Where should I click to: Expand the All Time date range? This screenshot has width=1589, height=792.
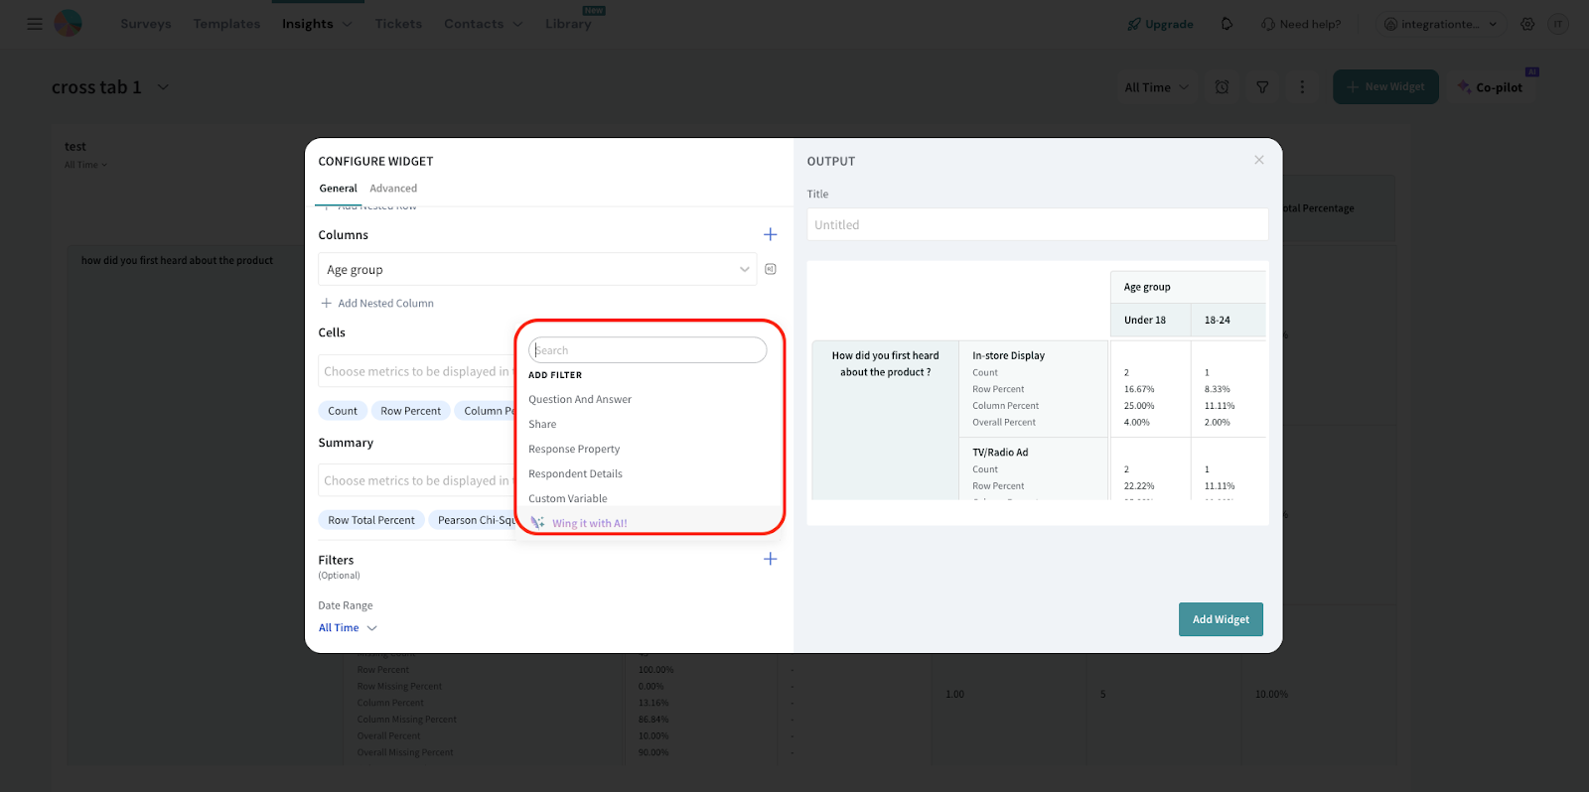pyautogui.click(x=348, y=627)
